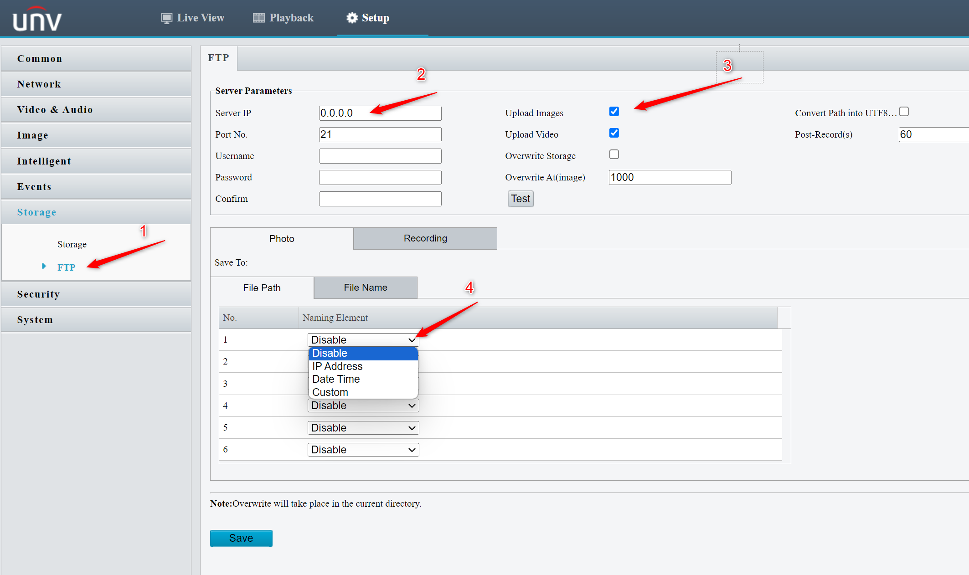Open naming element dropdown for row 5
This screenshot has width=969, height=575.
click(363, 428)
